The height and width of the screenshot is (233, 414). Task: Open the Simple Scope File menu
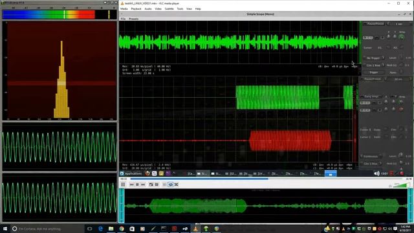[x=123, y=19]
